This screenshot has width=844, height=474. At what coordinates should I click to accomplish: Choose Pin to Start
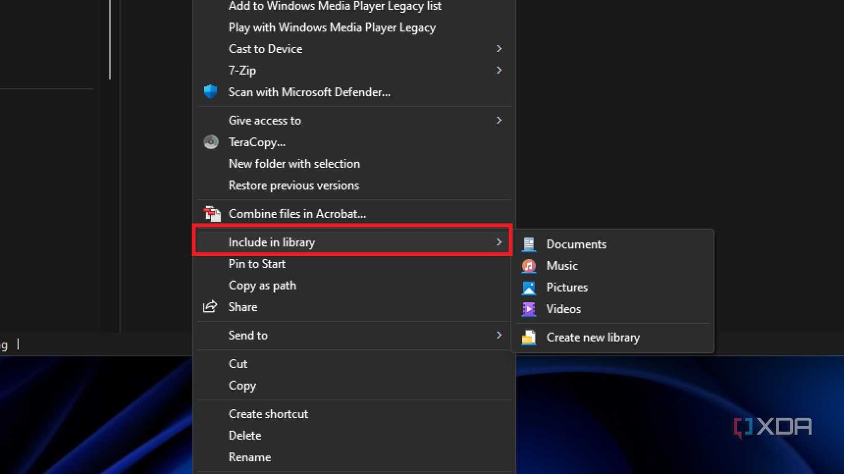[354, 263]
